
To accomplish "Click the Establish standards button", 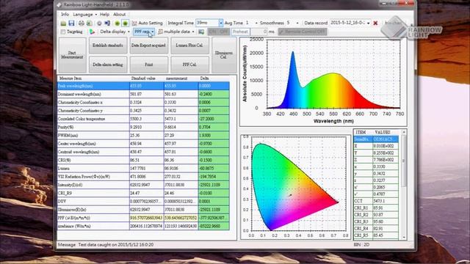I will point(108,45).
